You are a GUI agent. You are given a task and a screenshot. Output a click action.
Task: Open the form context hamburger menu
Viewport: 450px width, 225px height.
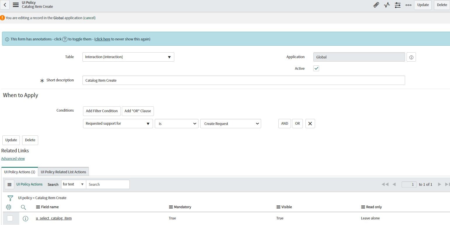[16, 5]
